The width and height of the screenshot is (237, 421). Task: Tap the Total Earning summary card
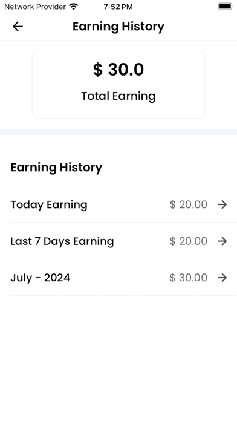click(118, 85)
